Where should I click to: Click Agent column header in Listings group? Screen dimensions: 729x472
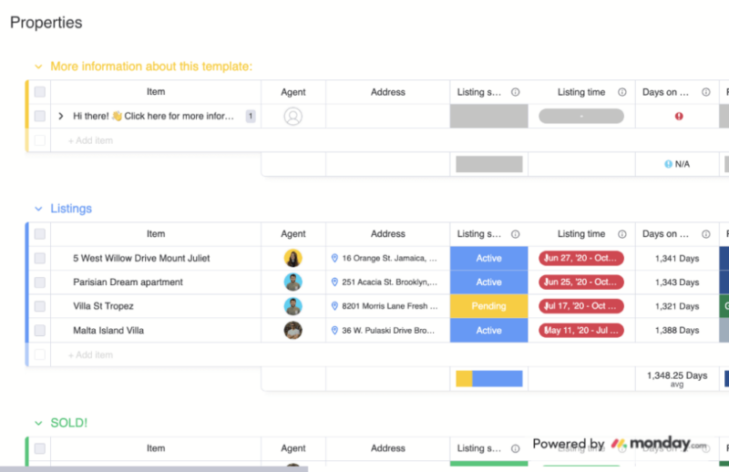click(x=293, y=234)
